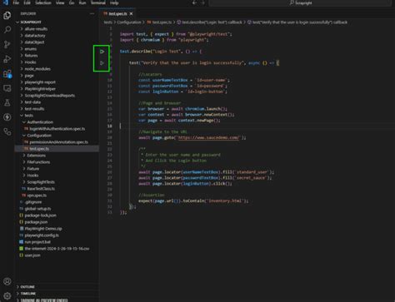Viewport: 395px width, 302px height.
Task: Open the Terminal menu
Action: (98, 2)
